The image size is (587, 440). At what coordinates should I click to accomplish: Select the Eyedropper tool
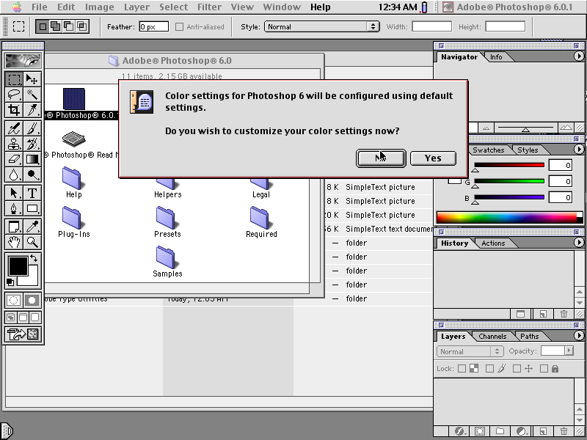click(x=32, y=227)
